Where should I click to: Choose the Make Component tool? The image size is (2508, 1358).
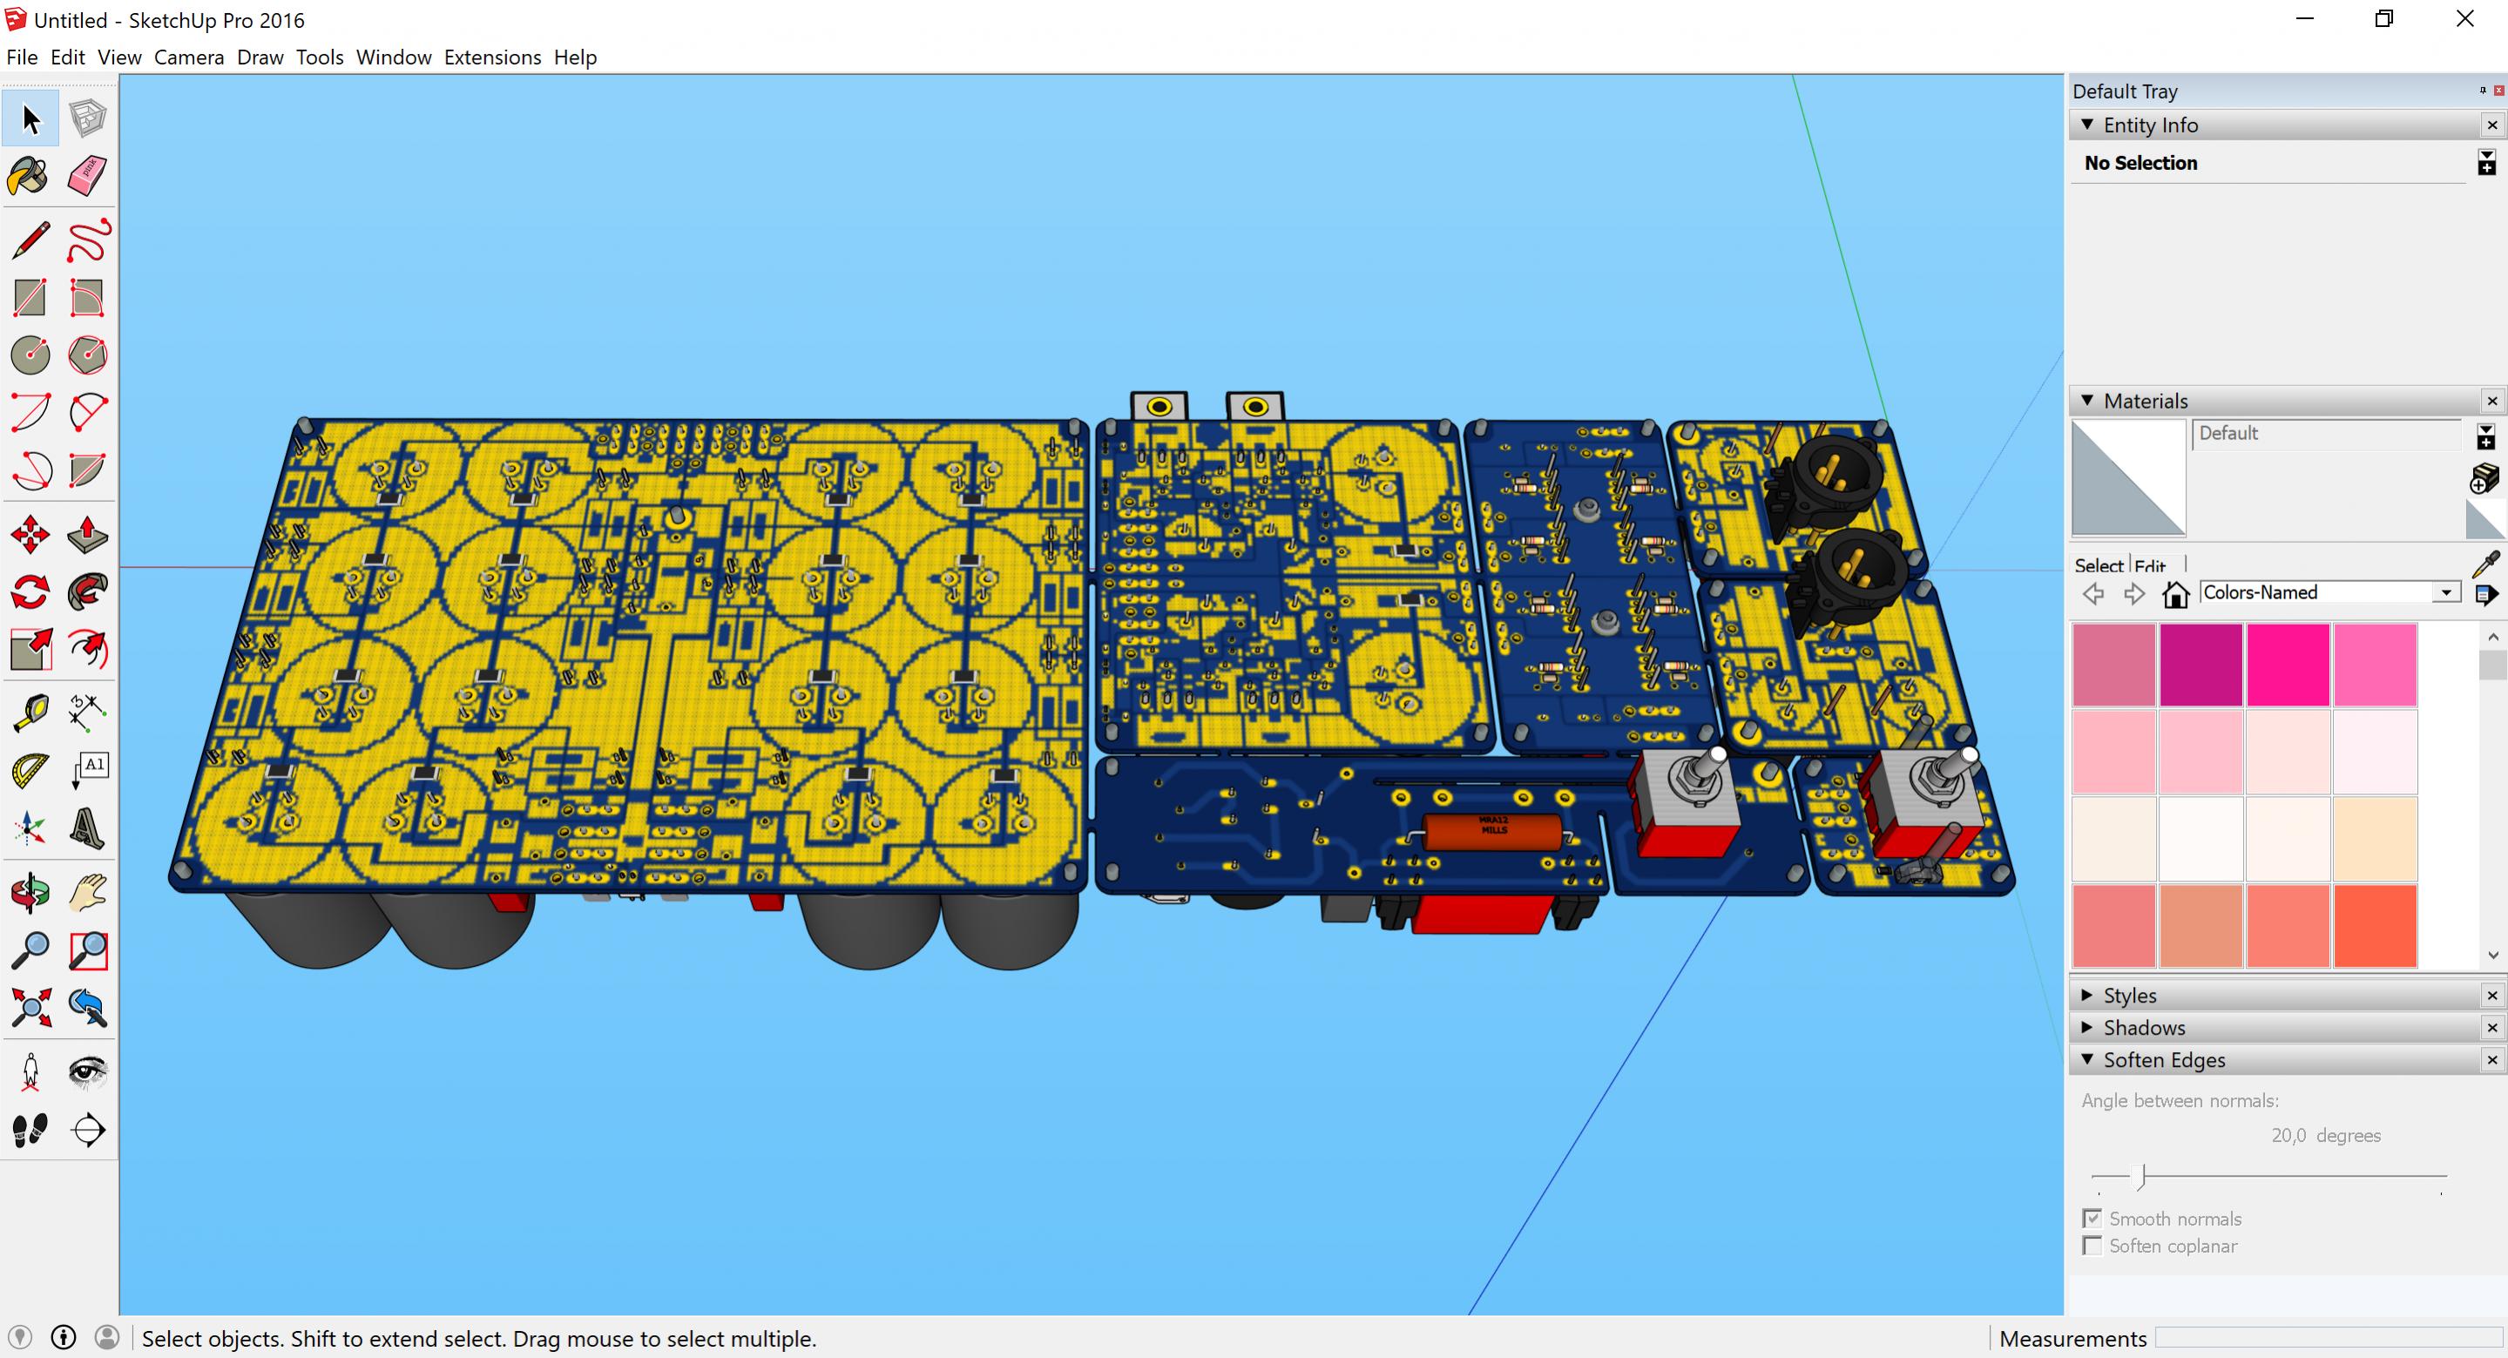point(88,119)
